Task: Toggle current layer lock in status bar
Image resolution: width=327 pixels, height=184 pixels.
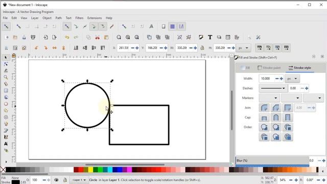Action: click(65, 180)
